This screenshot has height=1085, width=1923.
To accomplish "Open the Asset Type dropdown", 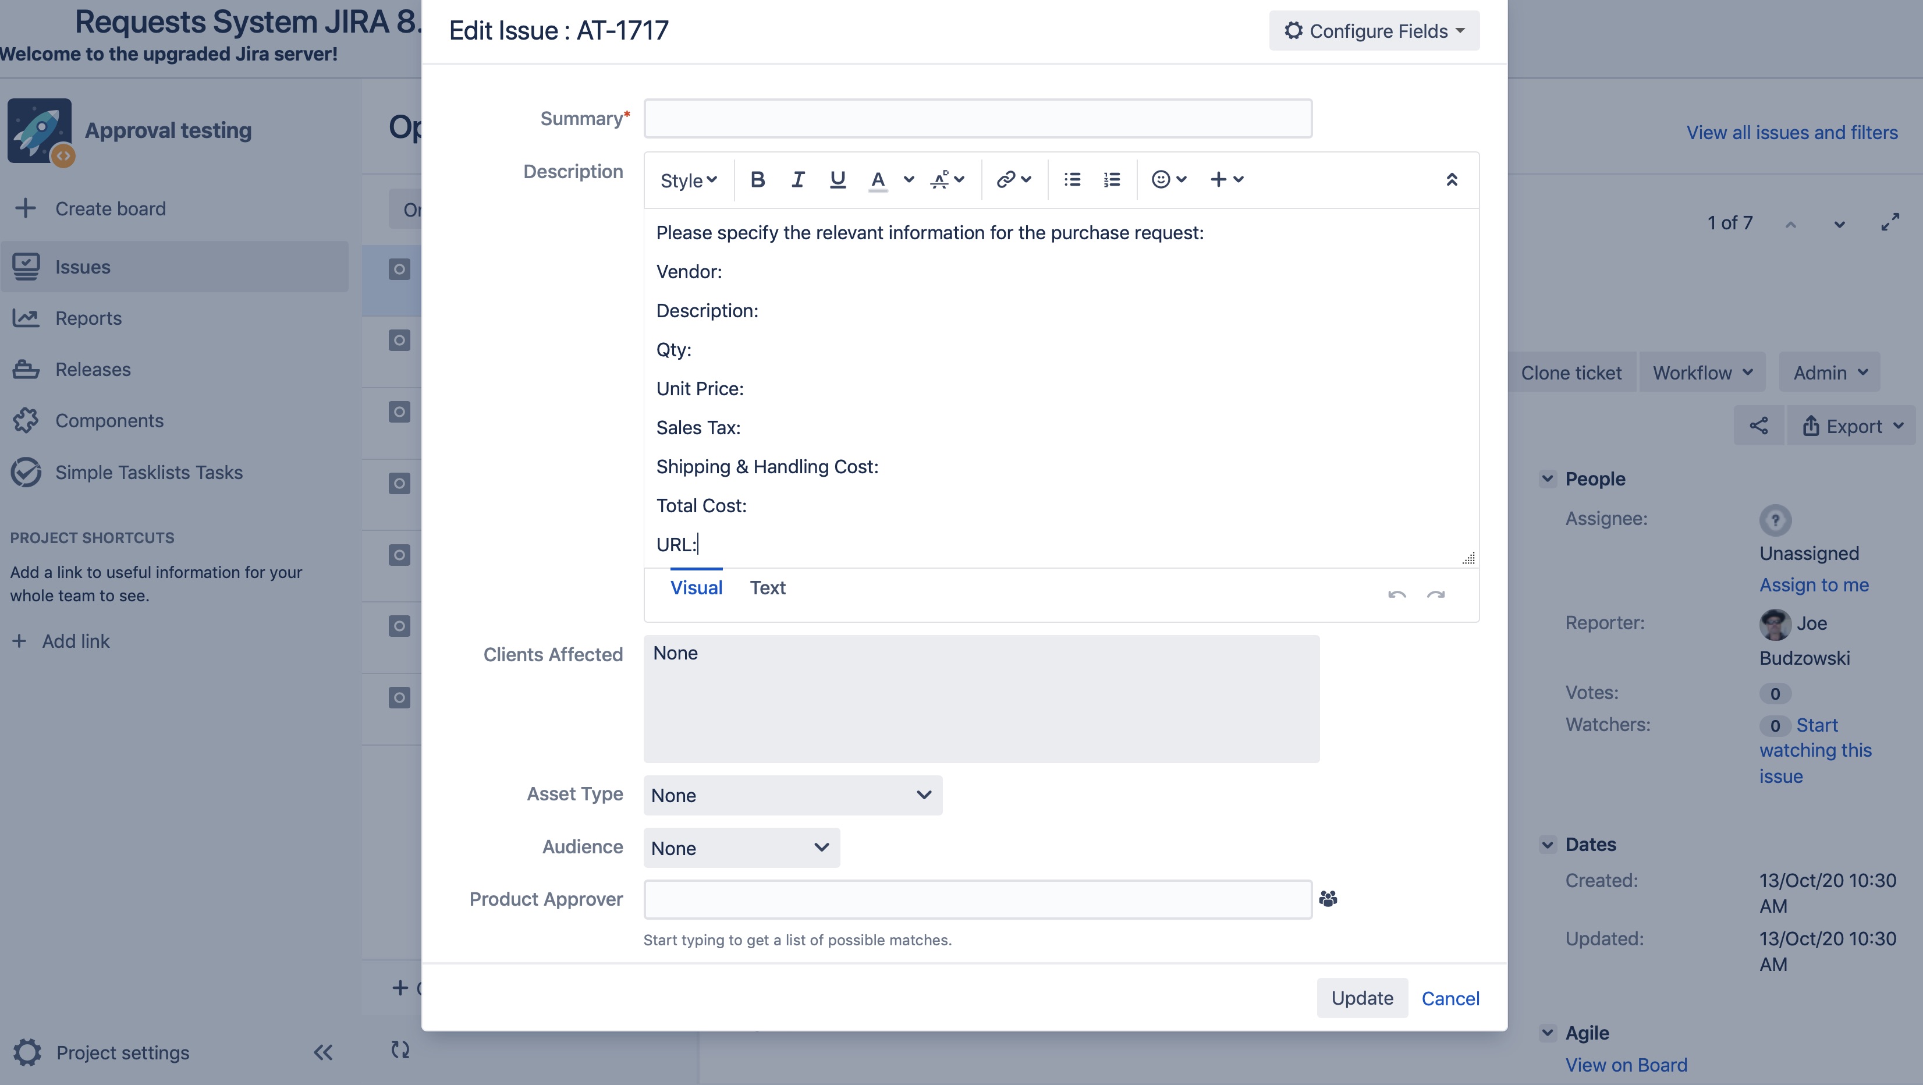I will 792,795.
